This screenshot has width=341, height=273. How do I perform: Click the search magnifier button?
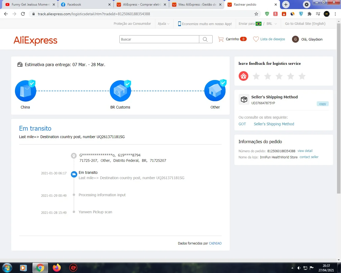[205, 39]
